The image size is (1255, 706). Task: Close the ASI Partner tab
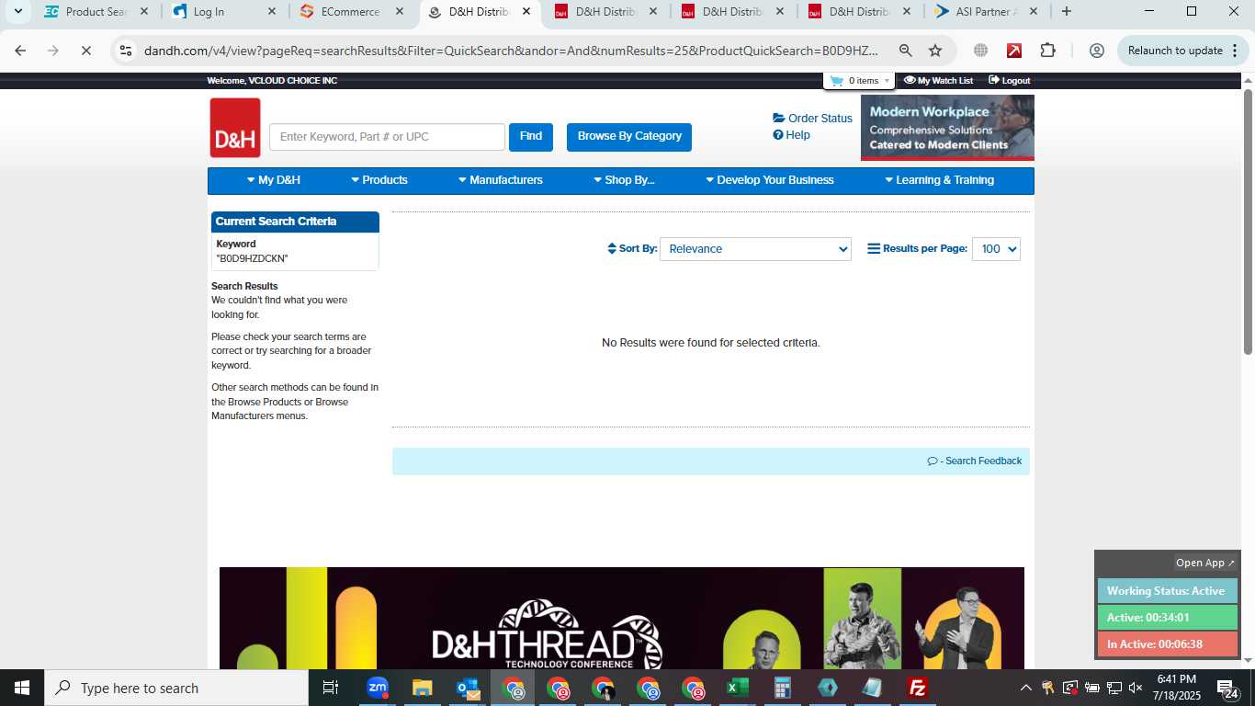click(1033, 12)
